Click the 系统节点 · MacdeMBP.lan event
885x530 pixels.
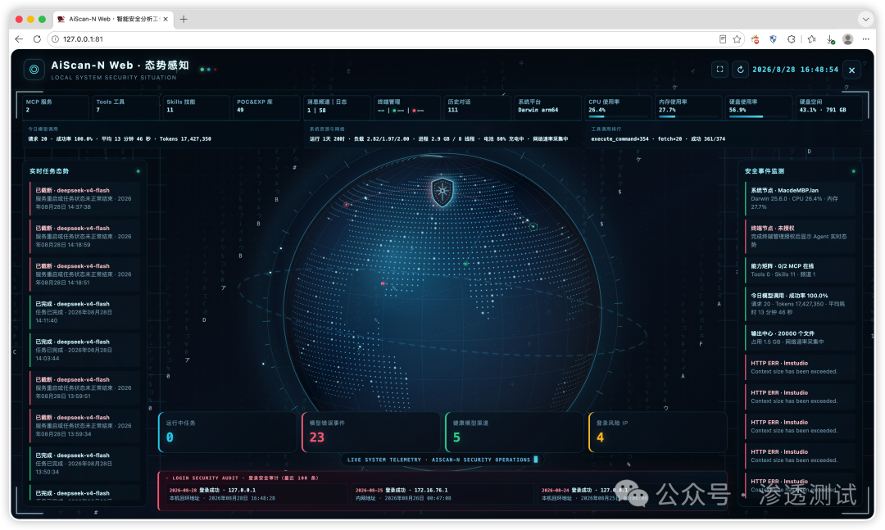(x=800, y=199)
